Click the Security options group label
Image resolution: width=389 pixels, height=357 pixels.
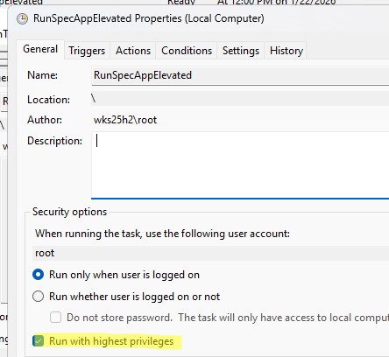(69, 212)
